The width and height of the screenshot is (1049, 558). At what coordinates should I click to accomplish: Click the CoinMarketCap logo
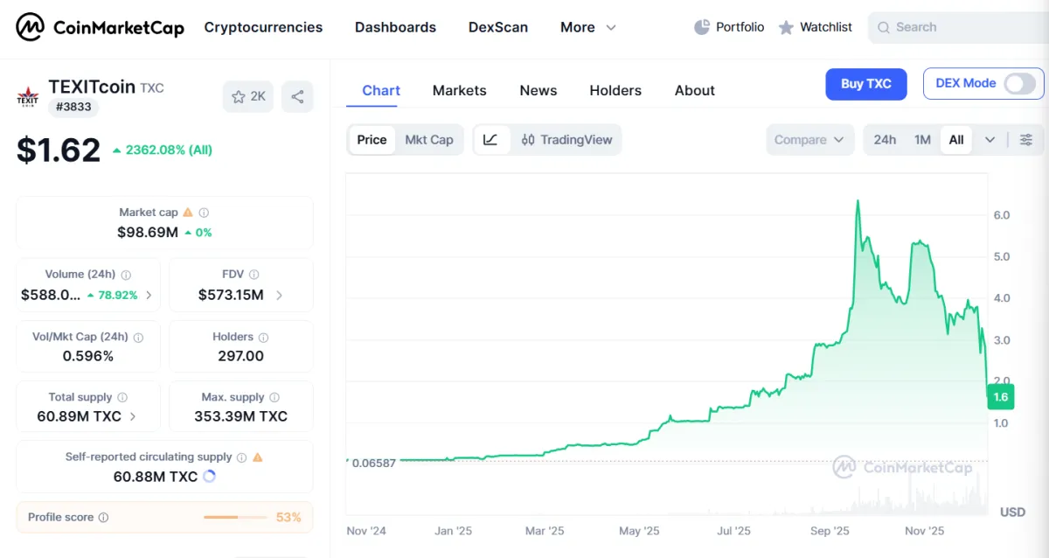[x=100, y=27]
